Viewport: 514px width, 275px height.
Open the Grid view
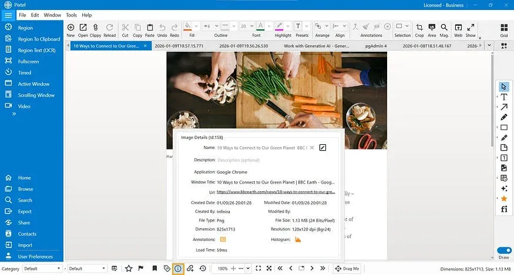click(504, 27)
